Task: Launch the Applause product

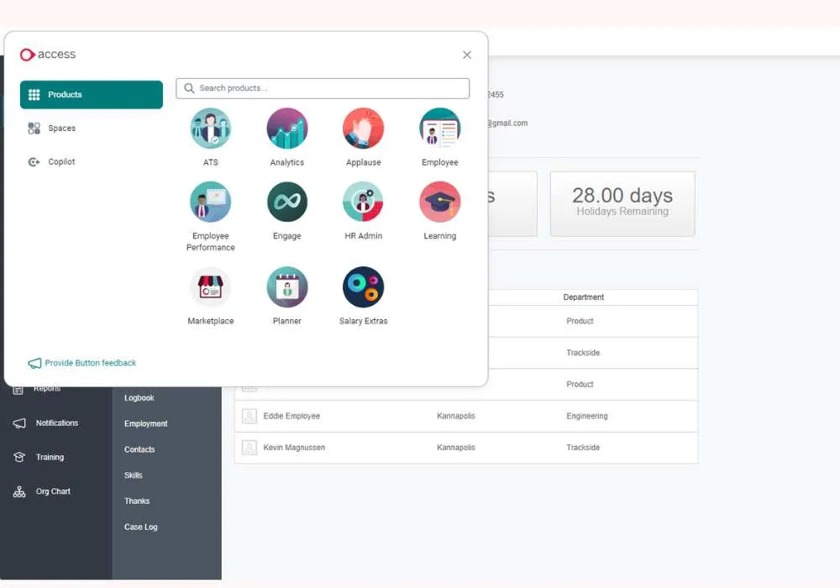Action: click(363, 129)
